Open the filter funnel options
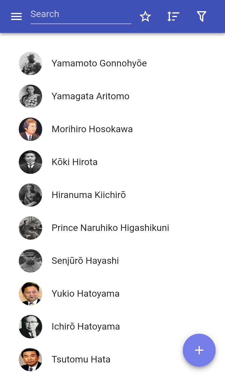Viewport: 225px width, 376px height. point(202,16)
